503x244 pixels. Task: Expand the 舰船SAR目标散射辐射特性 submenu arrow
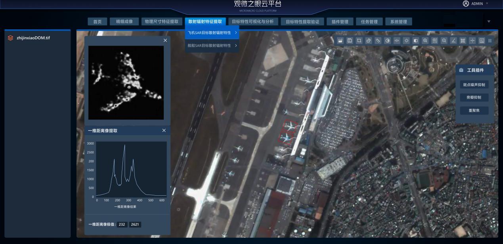tap(236, 46)
